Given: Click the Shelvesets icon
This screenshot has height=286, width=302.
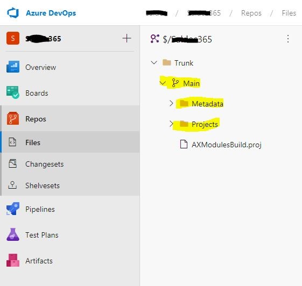Looking at the screenshot, I should [x=12, y=185].
